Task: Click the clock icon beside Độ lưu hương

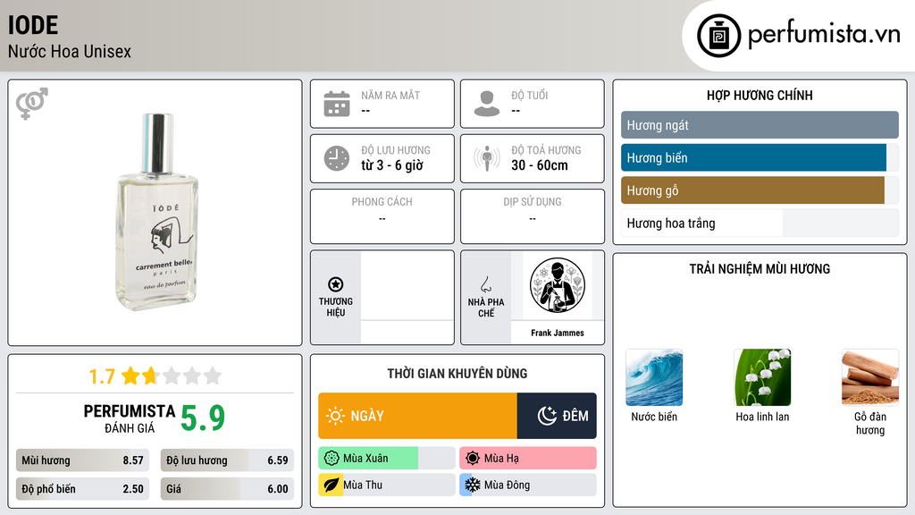Action: (x=337, y=158)
